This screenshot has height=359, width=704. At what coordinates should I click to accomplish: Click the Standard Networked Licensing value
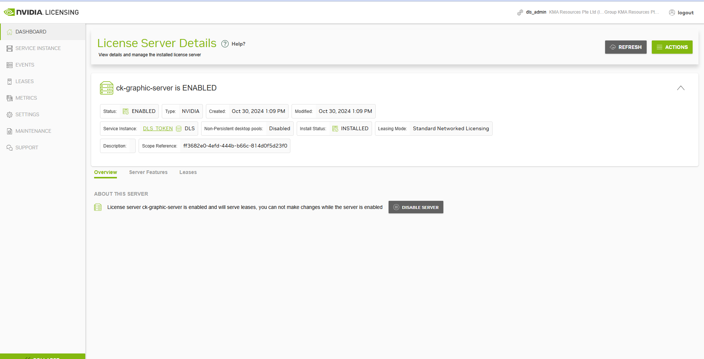pos(451,129)
